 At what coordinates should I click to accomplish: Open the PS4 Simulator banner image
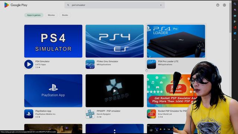pyautogui.click(x=53, y=41)
